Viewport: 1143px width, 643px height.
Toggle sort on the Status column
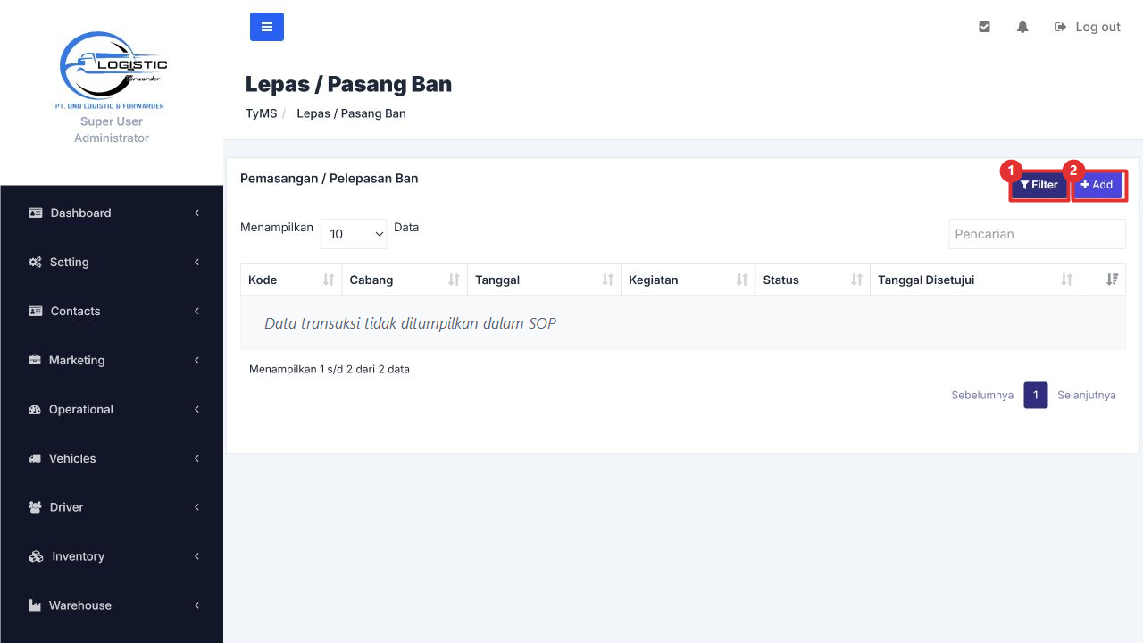click(x=857, y=280)
